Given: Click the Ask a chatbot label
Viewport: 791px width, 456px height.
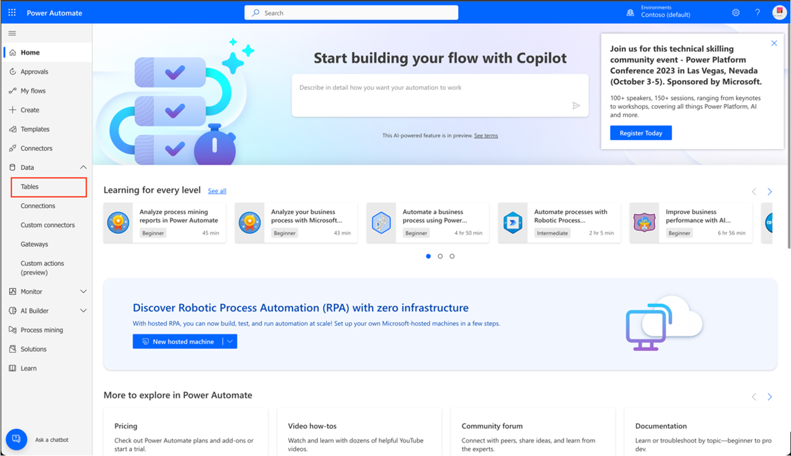Looking at the screenshot, I should [52, 440].
